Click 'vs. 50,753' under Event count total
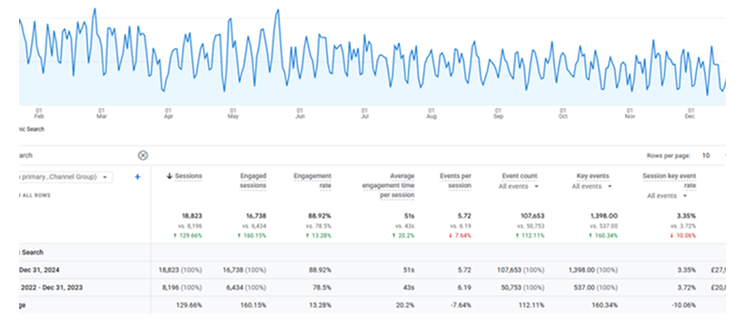This screenshot has width=745, height=328. [x=531, y=227]
